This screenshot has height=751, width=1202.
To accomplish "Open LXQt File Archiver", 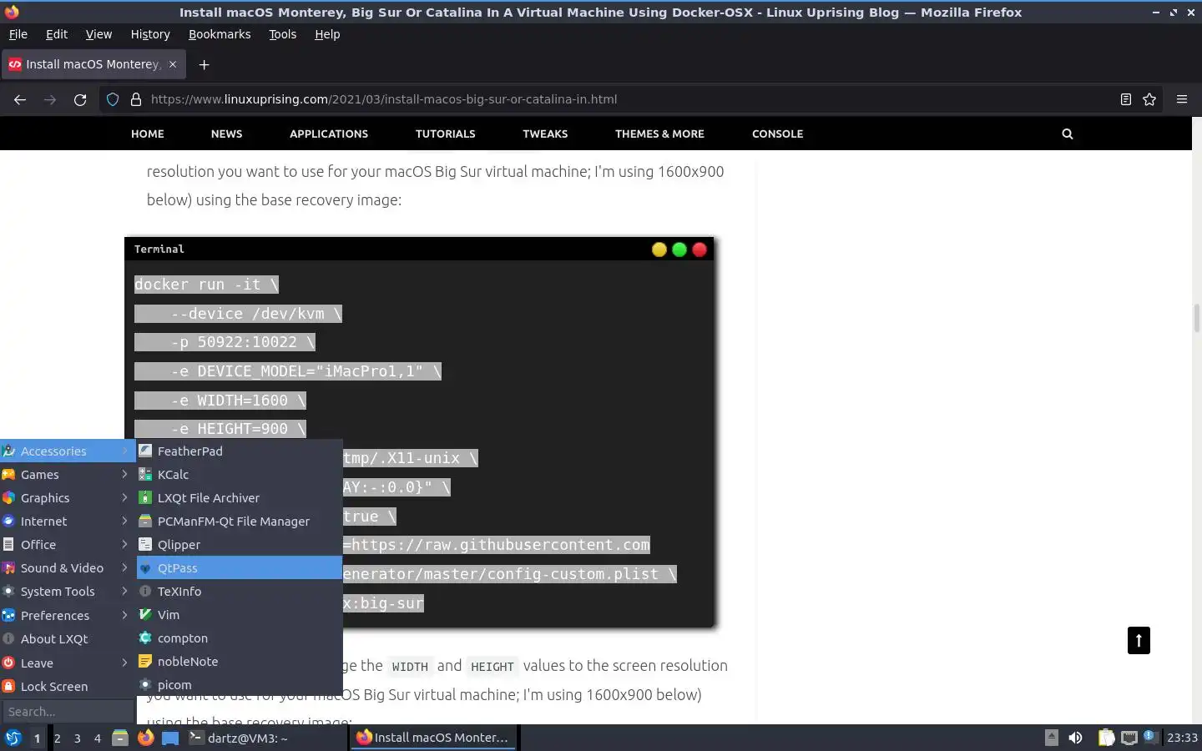I will pos(240,497).
